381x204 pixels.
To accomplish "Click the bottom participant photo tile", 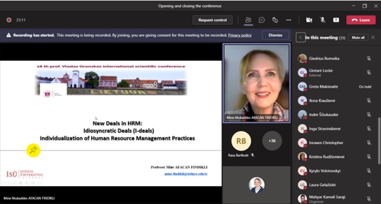I will tap(256, 185).
